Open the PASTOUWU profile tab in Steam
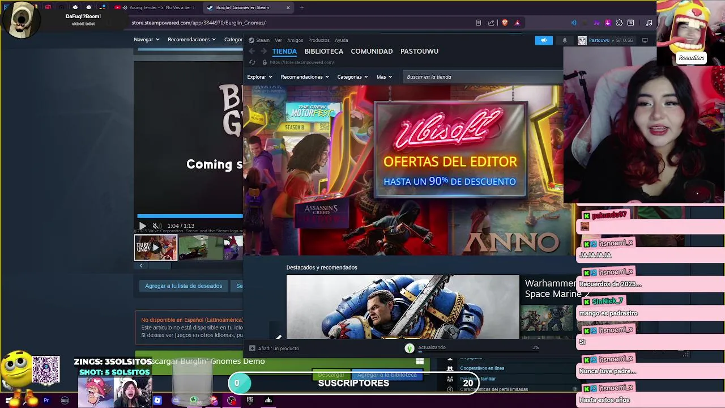Viewport: 725px width, 408px height. [420, 51]
